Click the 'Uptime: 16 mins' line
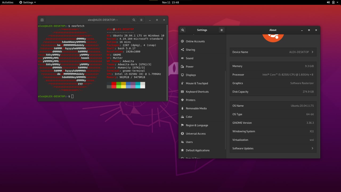341x192 pixels. coord(119,42)
